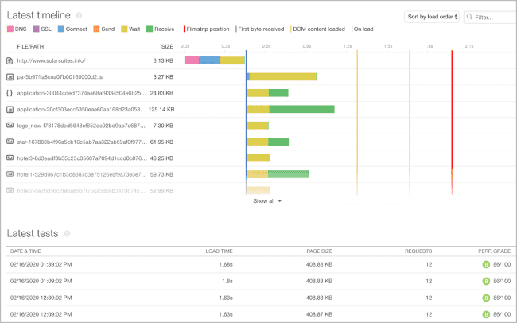
Task: Click the image icon for logo_new file
Action: 10,126
